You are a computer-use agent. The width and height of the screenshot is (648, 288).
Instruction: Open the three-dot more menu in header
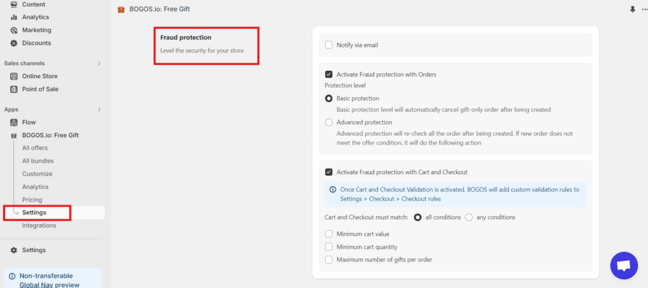click(x=644, y=9)
